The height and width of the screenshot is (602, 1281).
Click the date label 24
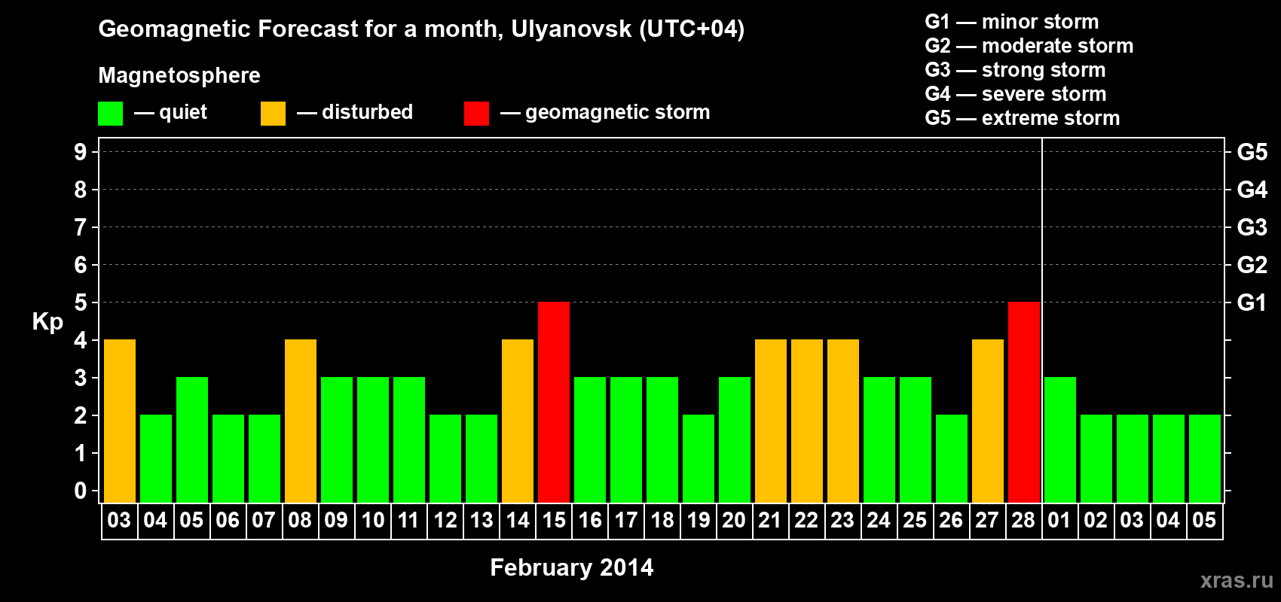(x=879, y=520)
